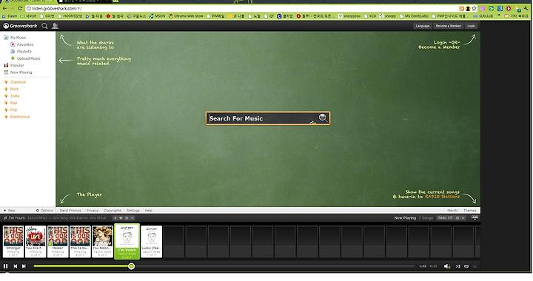The height and width of the screenshot is (281, 533).
Task: Reload the page in browser
Action: [20, 8]
